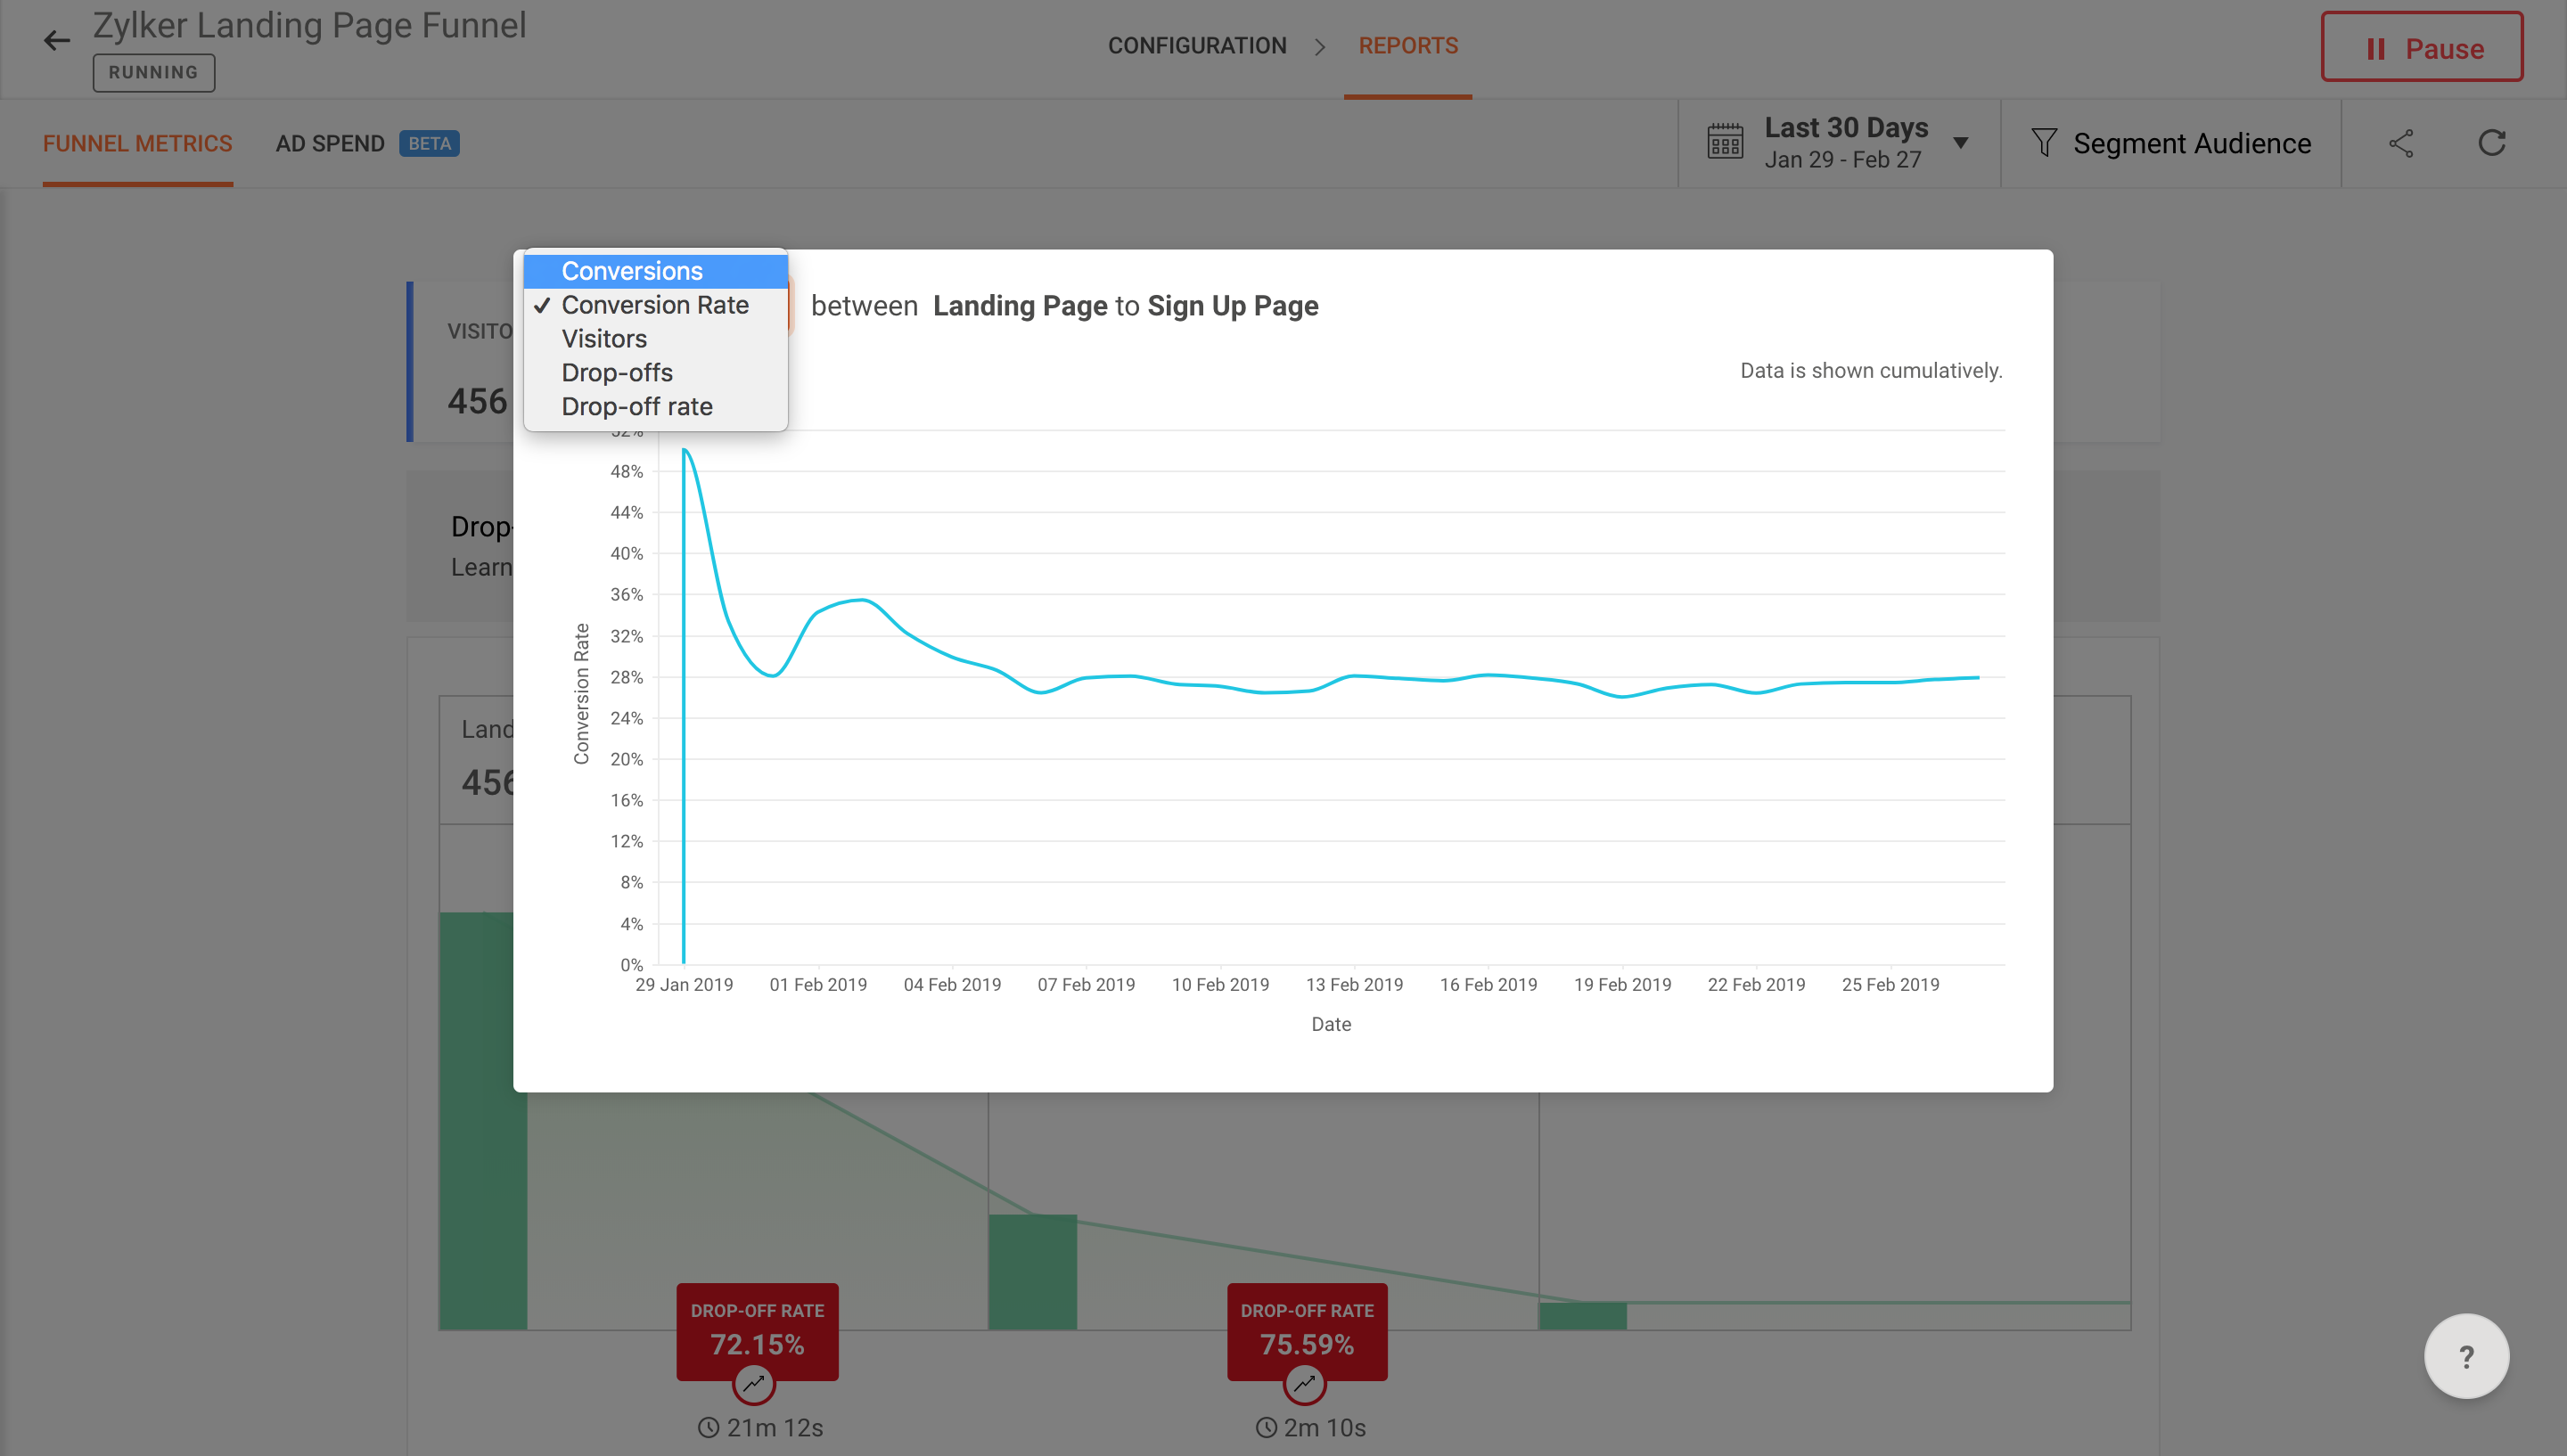Click the back arrow icon

click(56, 40)
